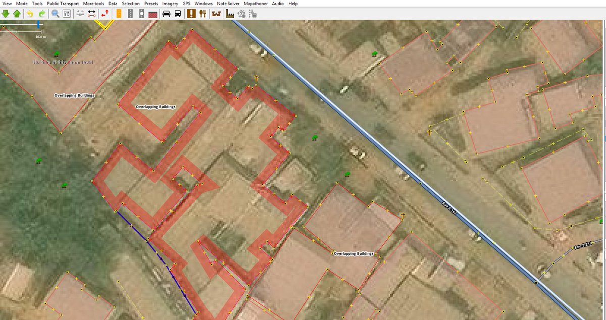Open the Help menu
This screenshot has height=320, width=606.
(293, 4)
